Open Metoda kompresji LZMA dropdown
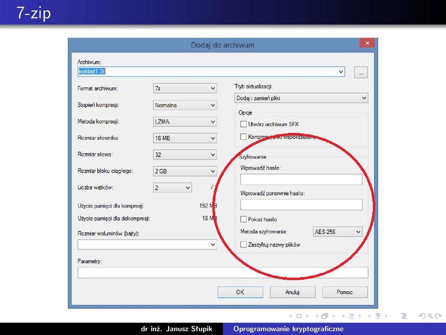This screenshot has height=335, width=446. point(185,121)
